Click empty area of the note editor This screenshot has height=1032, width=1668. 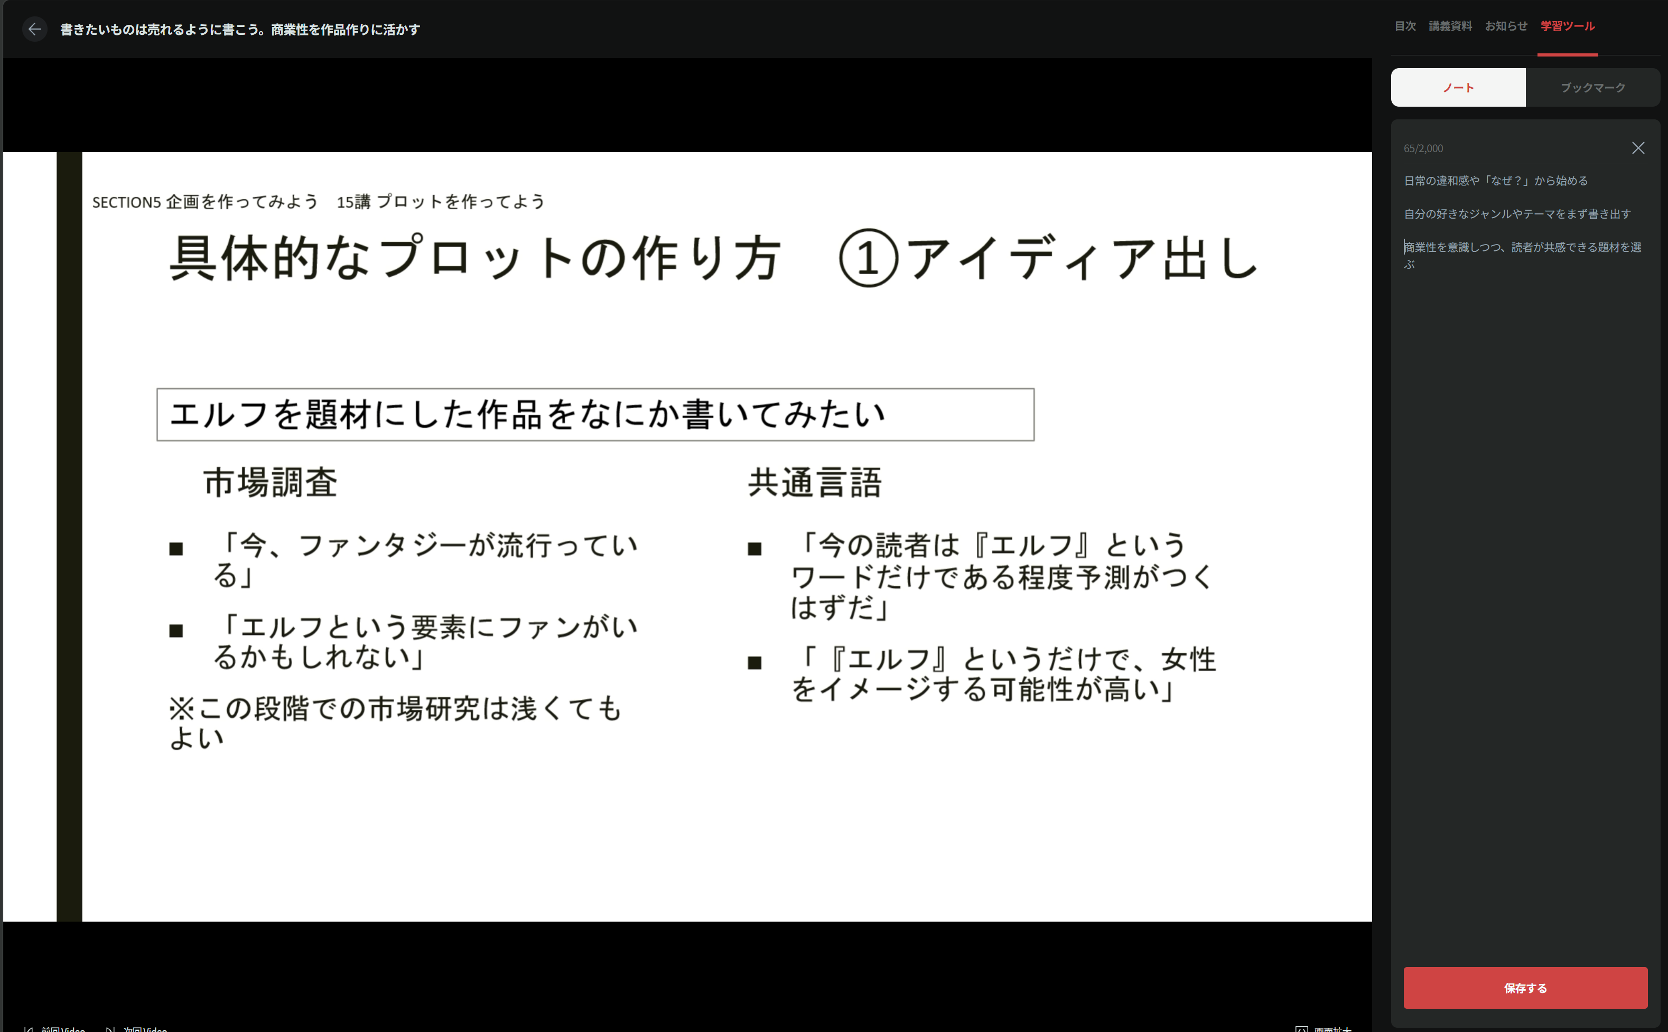tap(1525, 580)
